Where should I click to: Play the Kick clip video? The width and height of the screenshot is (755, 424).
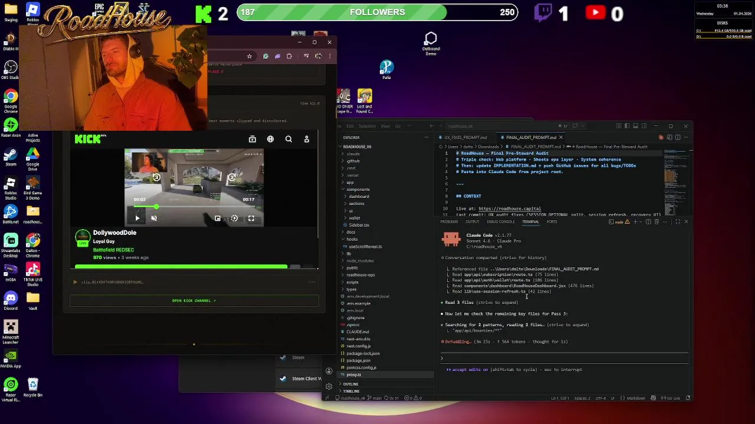tap(137, 218)
